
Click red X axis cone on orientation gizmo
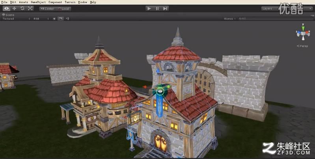pos(308,32)
